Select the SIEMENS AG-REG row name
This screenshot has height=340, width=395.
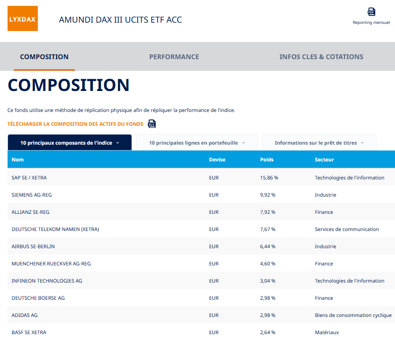(32, 195)
